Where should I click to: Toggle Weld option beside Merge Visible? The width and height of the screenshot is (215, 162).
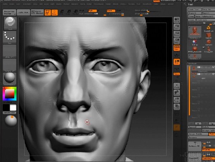(212, 134)
